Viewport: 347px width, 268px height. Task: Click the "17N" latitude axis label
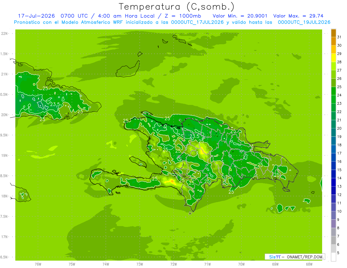pyautogui.click(x=4, y=237)
